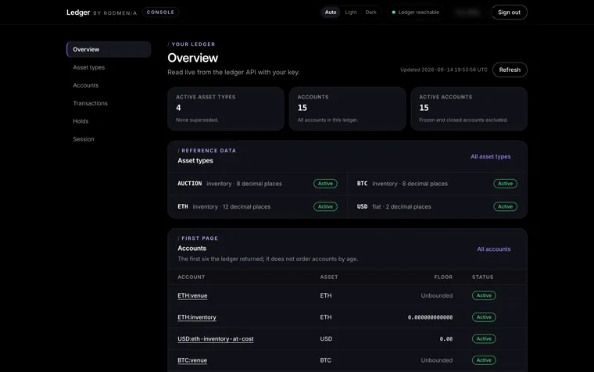Click the BTC asset type label
594x372 pixels.
coord(362,184)
